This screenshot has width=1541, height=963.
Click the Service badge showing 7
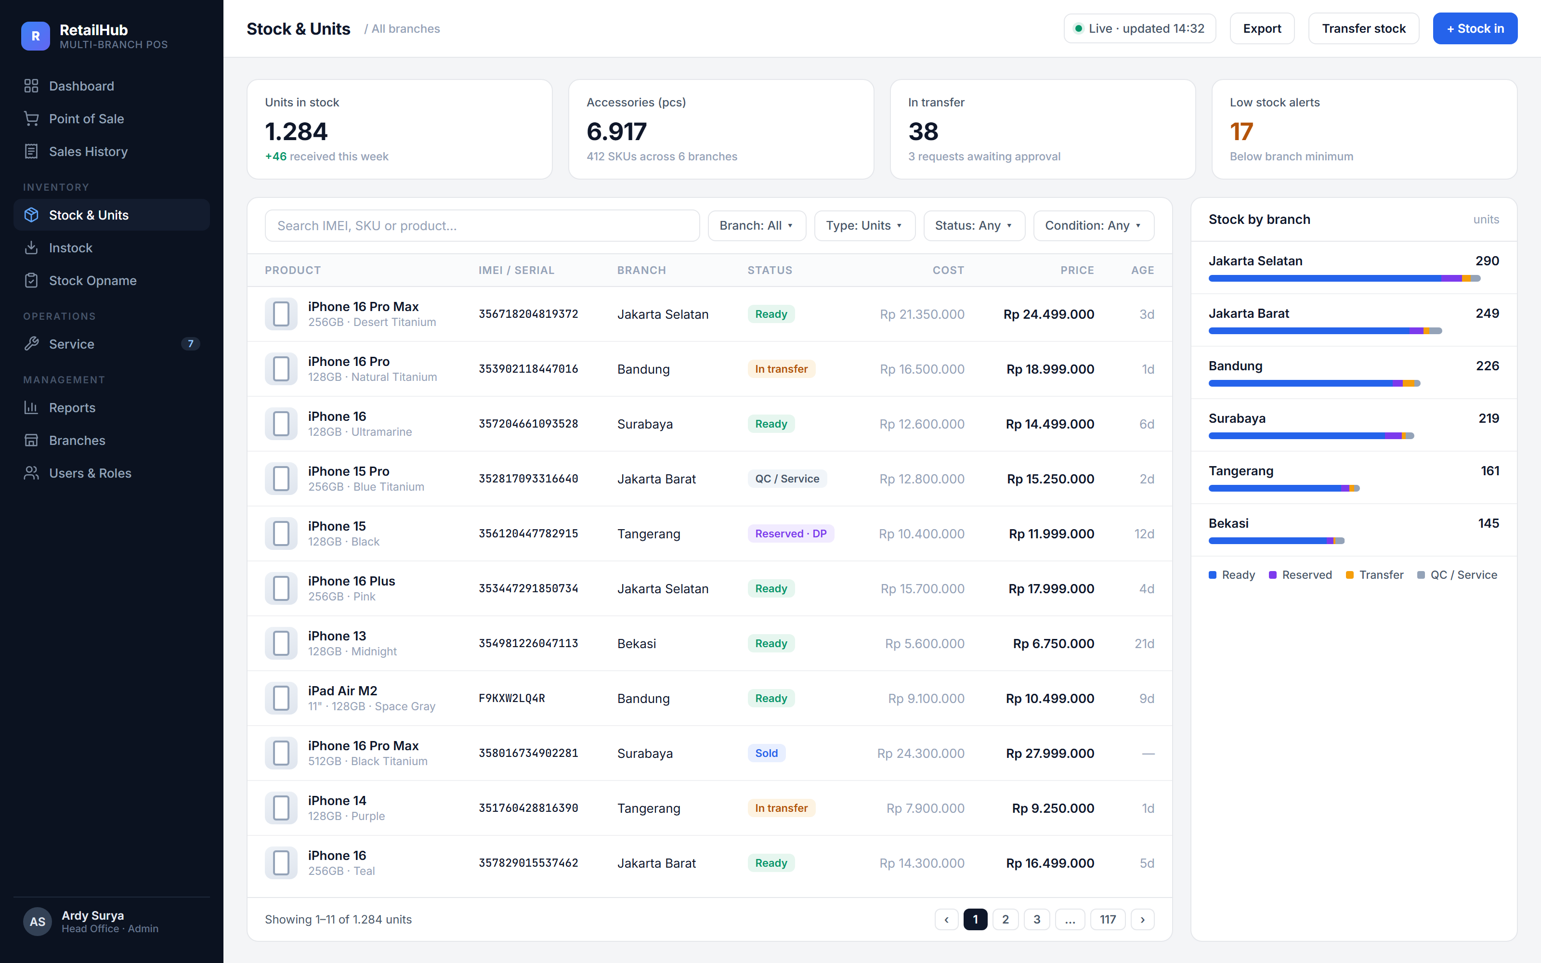coord(190,344)
